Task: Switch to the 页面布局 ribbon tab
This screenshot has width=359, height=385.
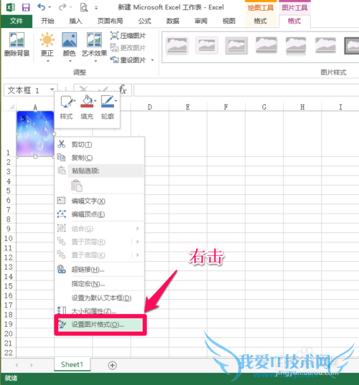Action: coord(110,21)
